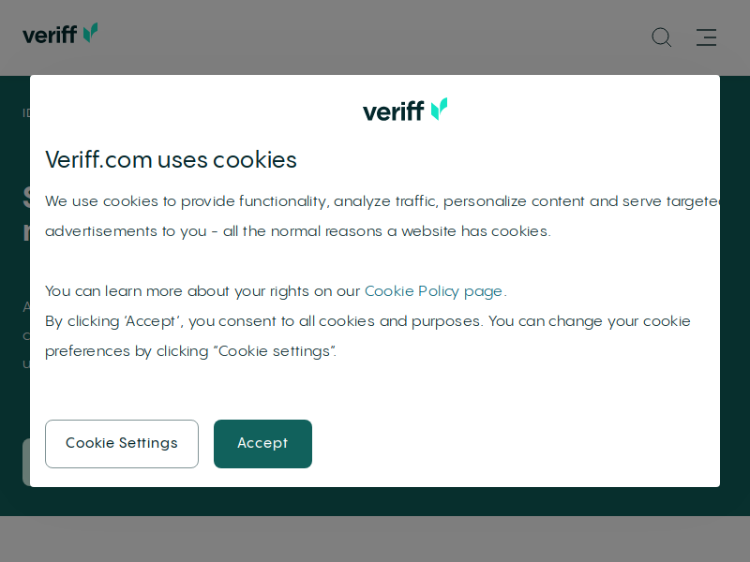This screenshot has height=562, width=750.
Task: Click the Veriff logo in the page header
Action: pos(60,34)
